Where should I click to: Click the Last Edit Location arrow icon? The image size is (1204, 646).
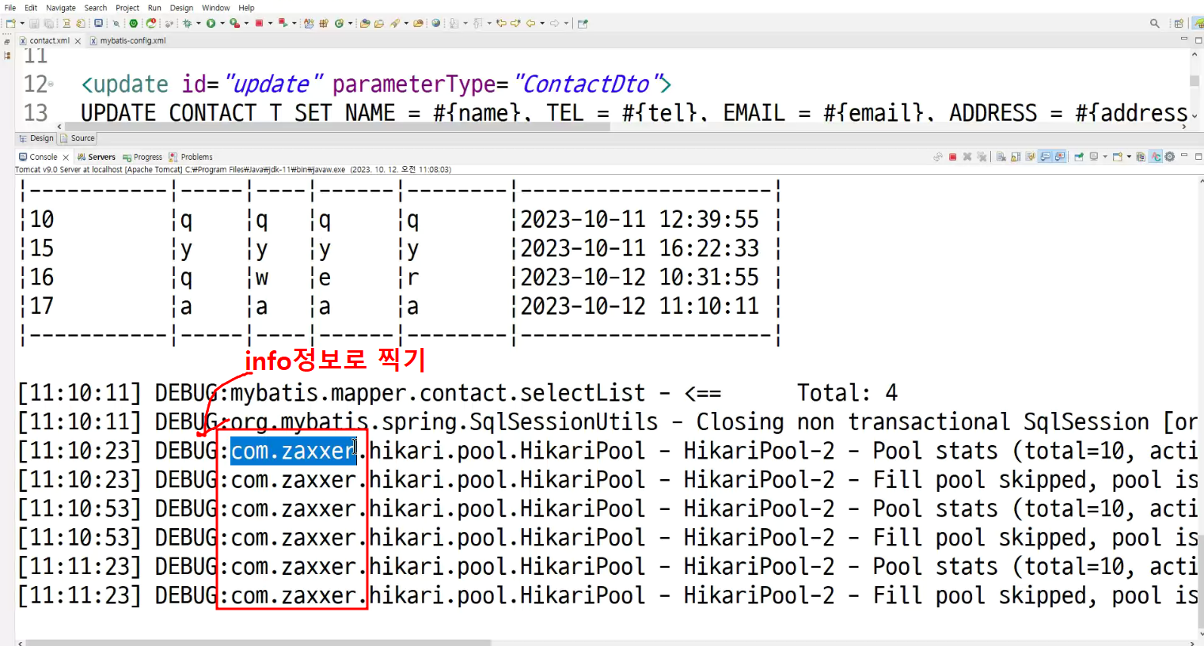tap(502, 23)
